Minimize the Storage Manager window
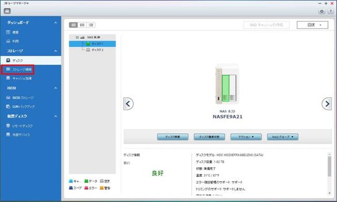The image size is (337, 202). pos(320,4)
